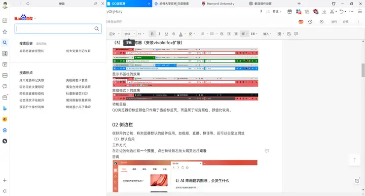Open the news feed sidebar icon
The width and height of the screenshot is (365, 196).
pyautogui.click(x=5, y=21)
